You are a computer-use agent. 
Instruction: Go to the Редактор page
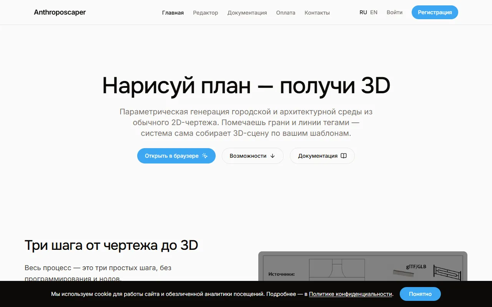tap(206, 13)
